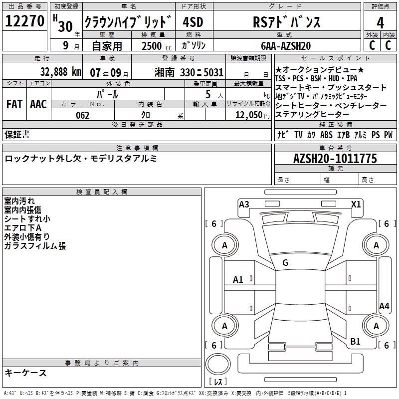
Task: Select the シートすれ小 inspector note
Action: [27, 219]
